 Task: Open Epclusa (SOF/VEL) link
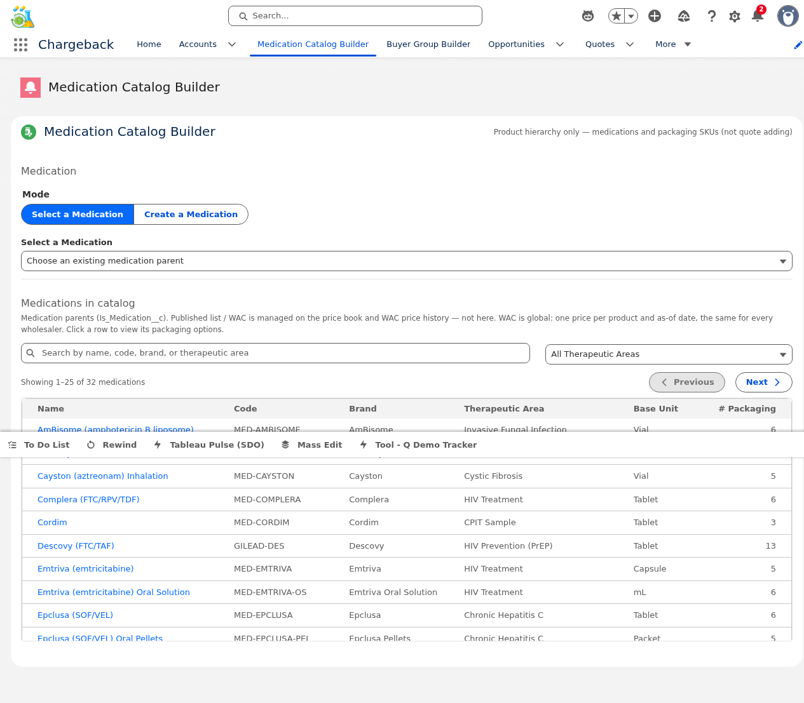coord(75,615)
